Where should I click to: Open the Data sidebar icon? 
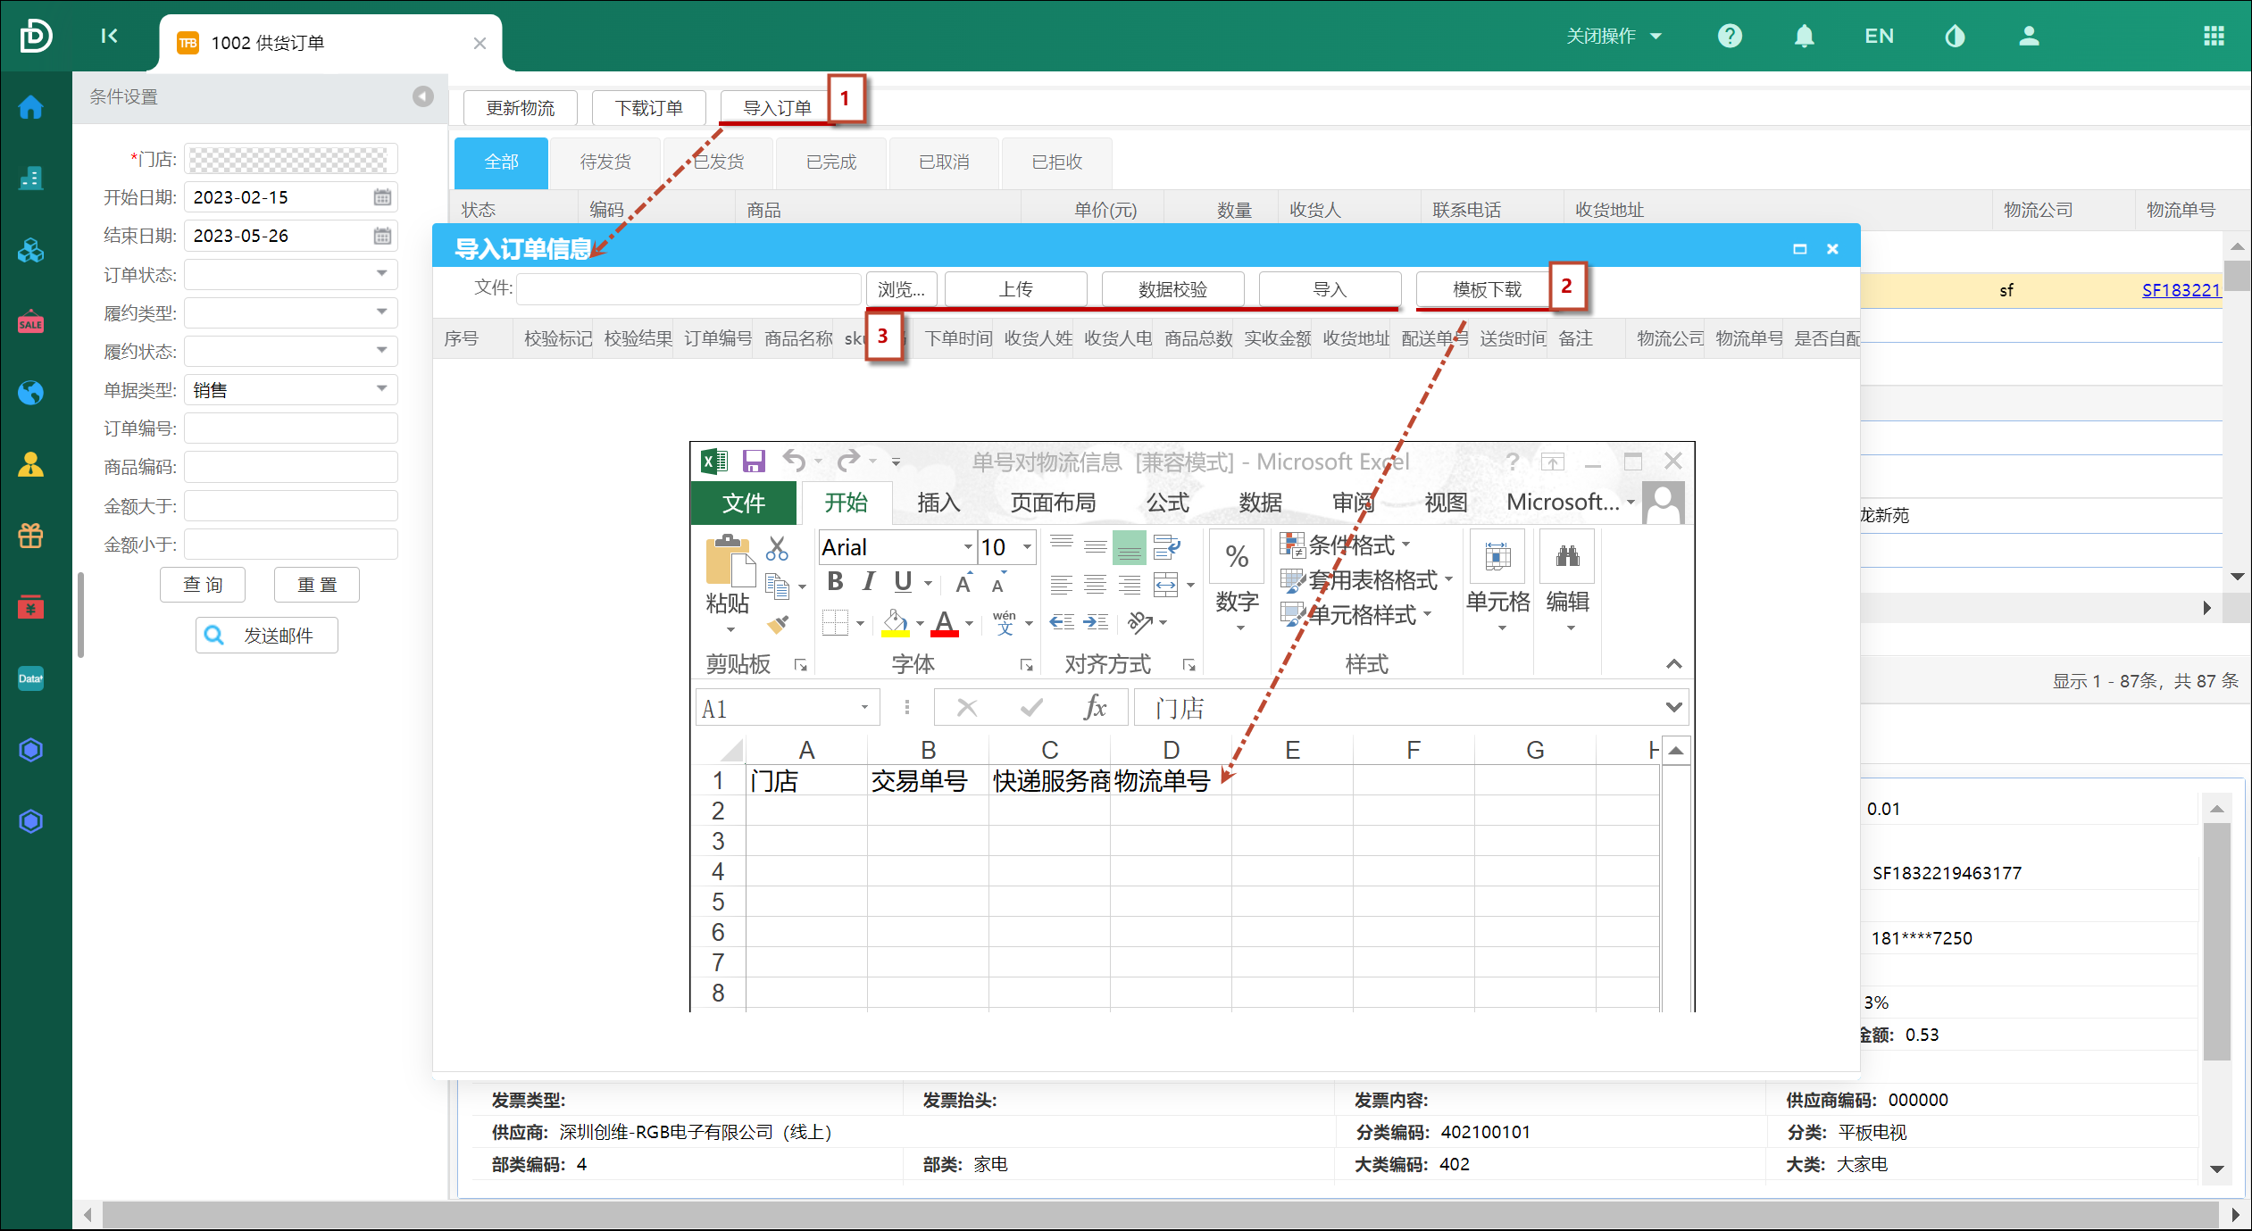[x=31, y=678]
